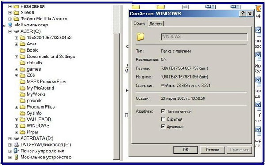Click the games folder icon
The width and height of the screenshot is (265, 166).
23,69
